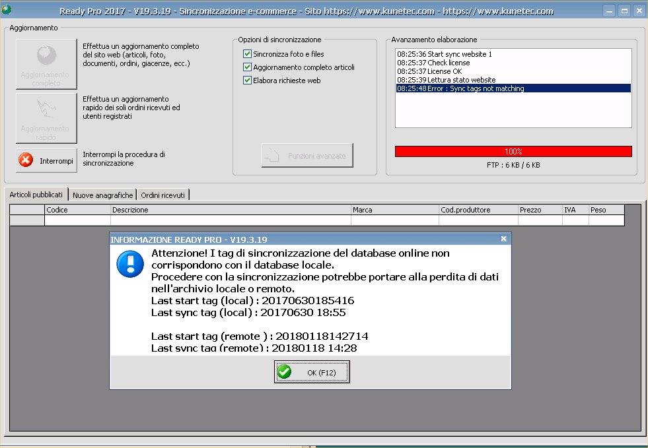
Task: Click the red 100% progress bar
Action: pos(513,152)
